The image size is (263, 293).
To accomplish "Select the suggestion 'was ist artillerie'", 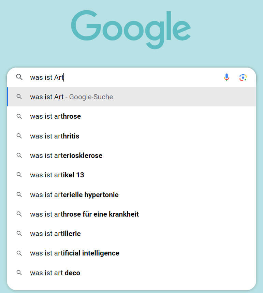I will [x=55, y=234].
